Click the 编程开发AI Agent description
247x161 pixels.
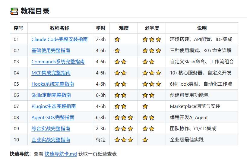[x=189, y=118]
